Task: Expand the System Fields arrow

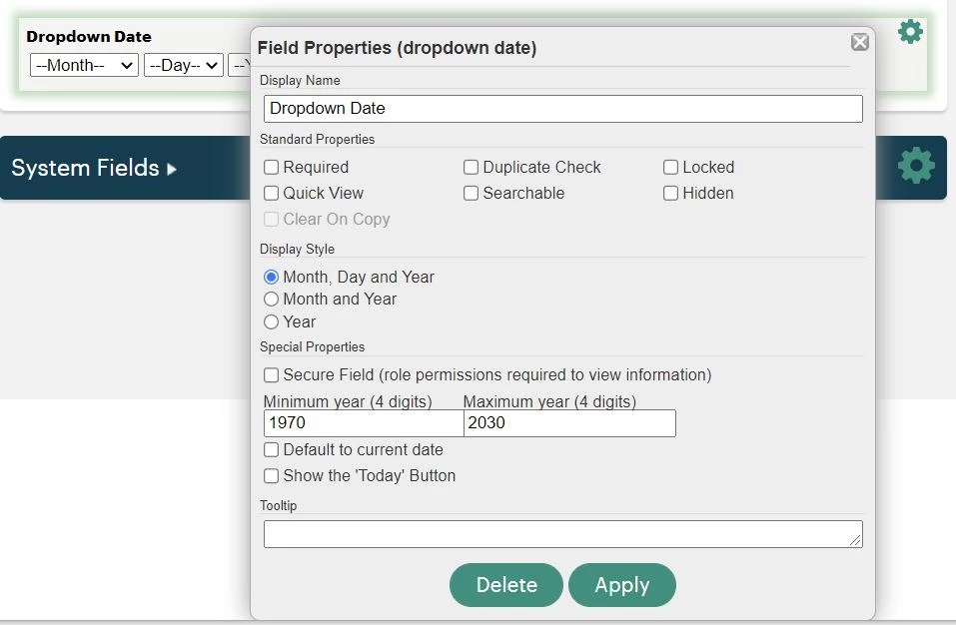Action: 172,169
